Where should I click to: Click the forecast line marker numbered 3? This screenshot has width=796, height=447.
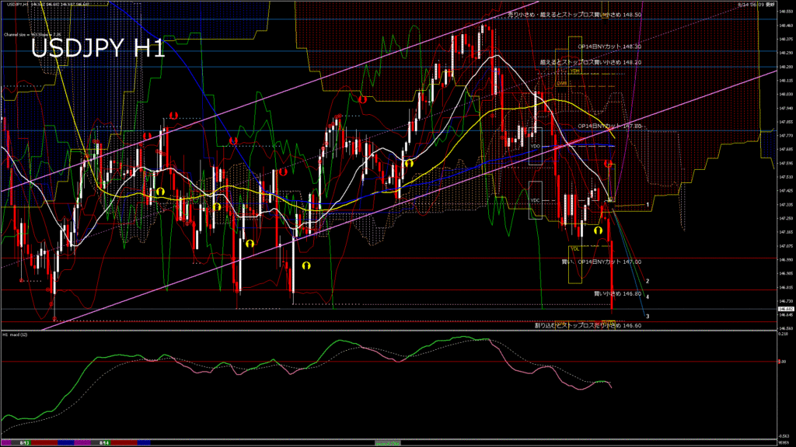point(648,317)
